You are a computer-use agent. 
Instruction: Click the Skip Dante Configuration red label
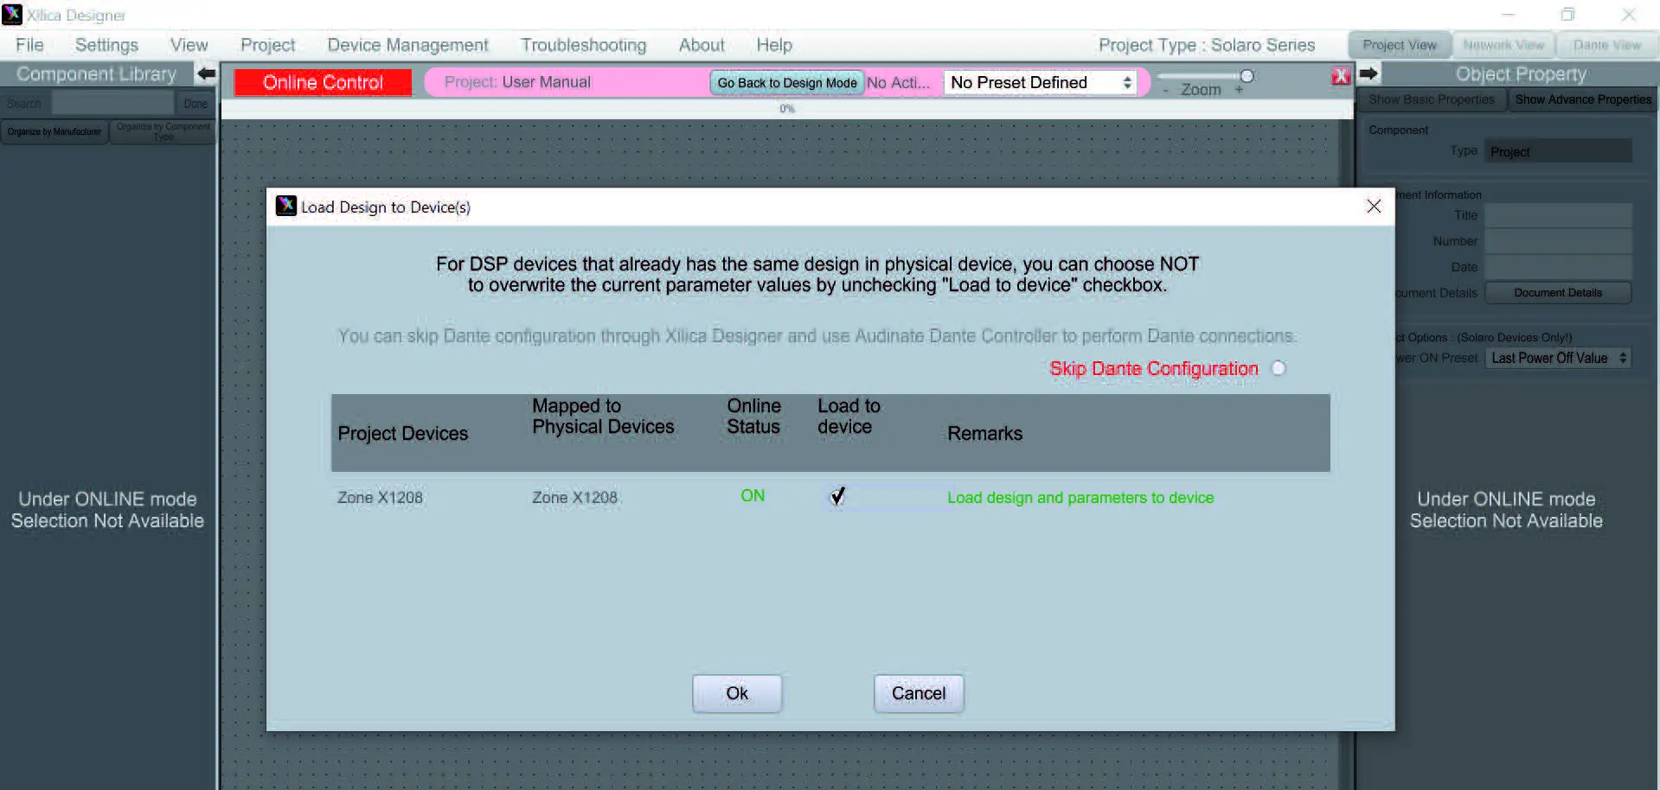1154,369
